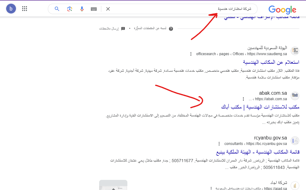The width and height of the screenshot is (306, 190).
Task: Click 'الهيئة السعودية للمهندسين' site name
Action: pyautogui.click(x=267, y=48)
